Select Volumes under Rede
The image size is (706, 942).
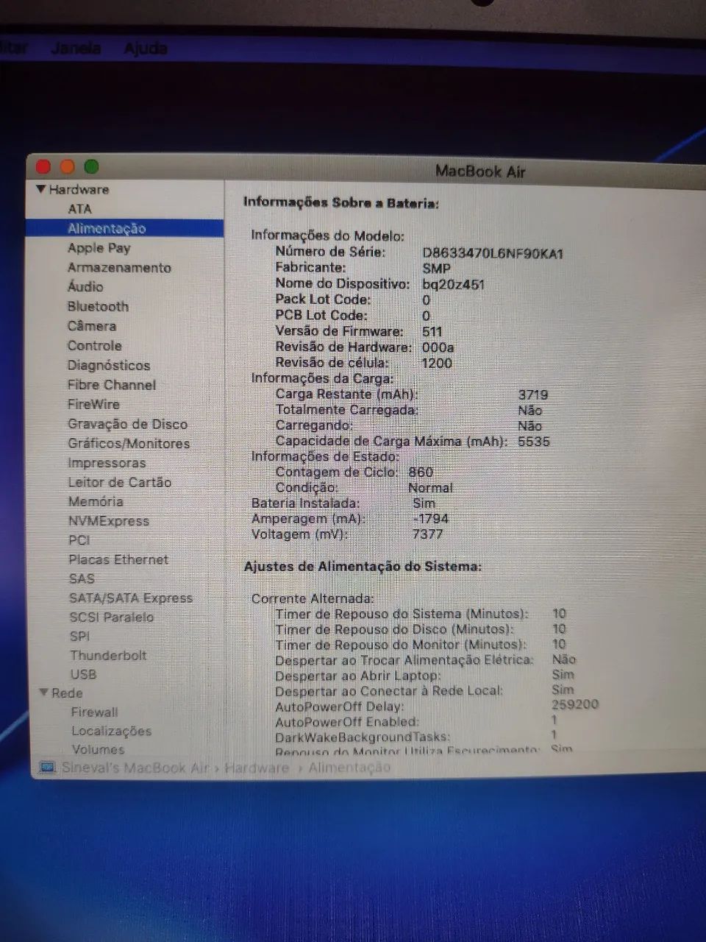pyautogui.click(x=98, y=749)
